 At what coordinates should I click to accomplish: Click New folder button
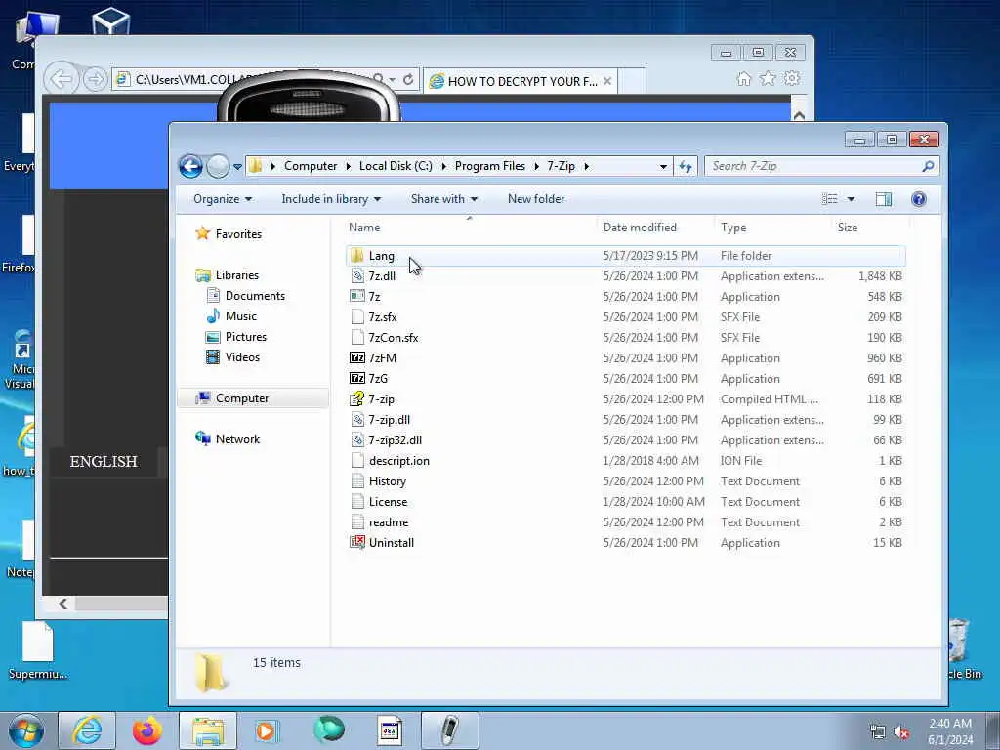536,199
